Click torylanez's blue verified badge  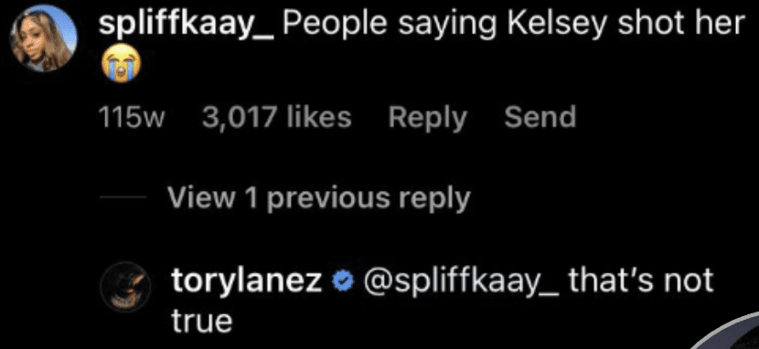tap(340, 280)
